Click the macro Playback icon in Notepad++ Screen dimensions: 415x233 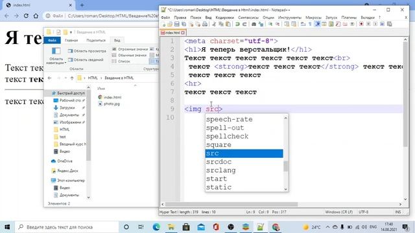[x=375, y=24]
